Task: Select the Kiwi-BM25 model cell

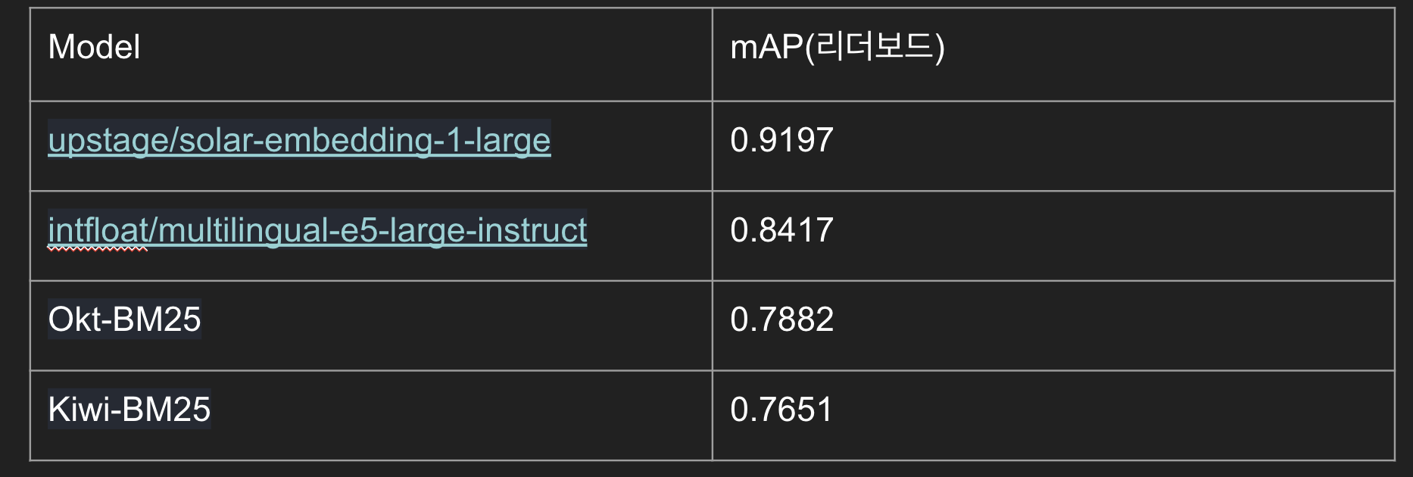Action: tap(371, 416)
